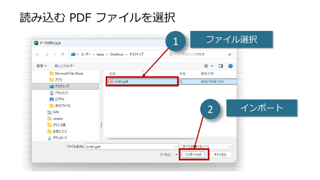320x180 pixels.
Task: Expand the file name history dropdown
Action: click(x=176, y=146)
